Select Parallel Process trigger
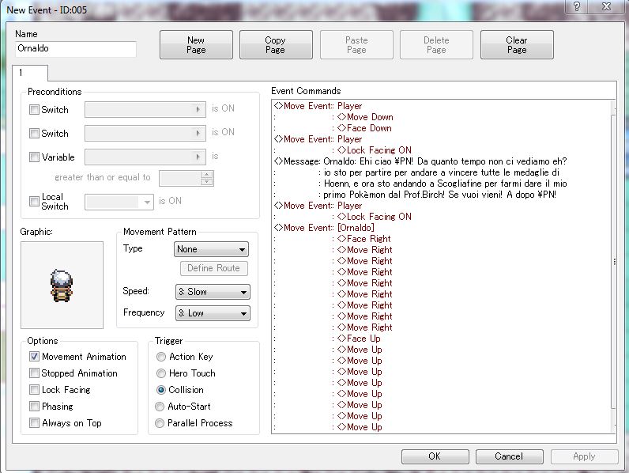 (x=161, y=423)
